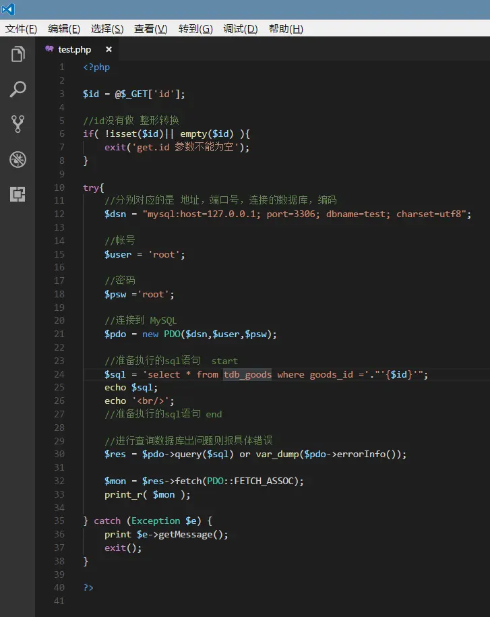The image size is (490, 617).
Task: Click the PHP file icon on test.php tab
Action: click(49, 49)
